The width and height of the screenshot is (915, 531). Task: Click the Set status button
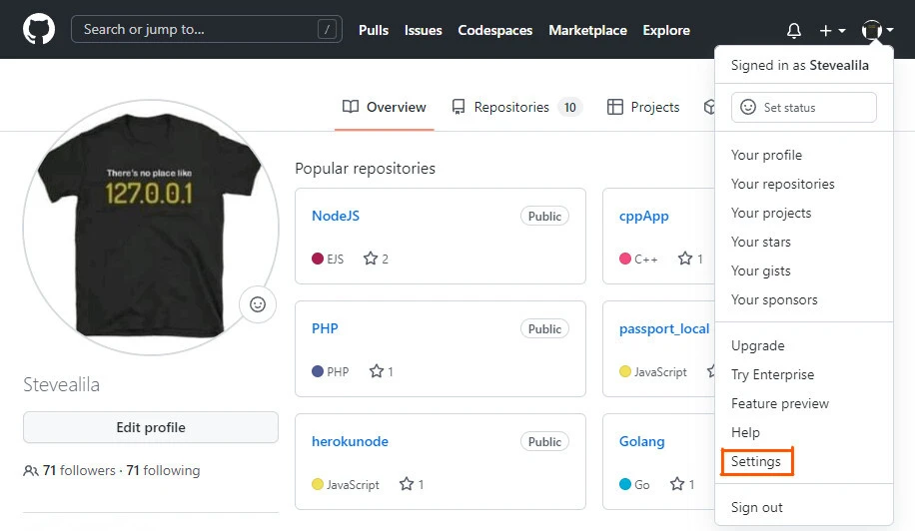(803, 107)
